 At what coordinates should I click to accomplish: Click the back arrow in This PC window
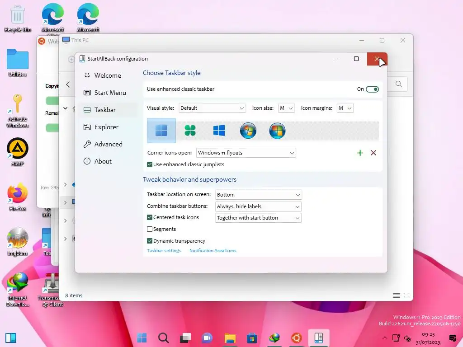68,84
